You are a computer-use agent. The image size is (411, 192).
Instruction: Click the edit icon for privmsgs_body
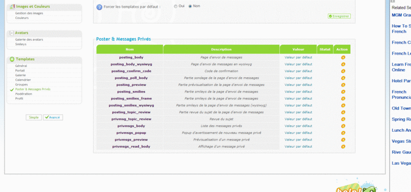(x=343, y=126)
